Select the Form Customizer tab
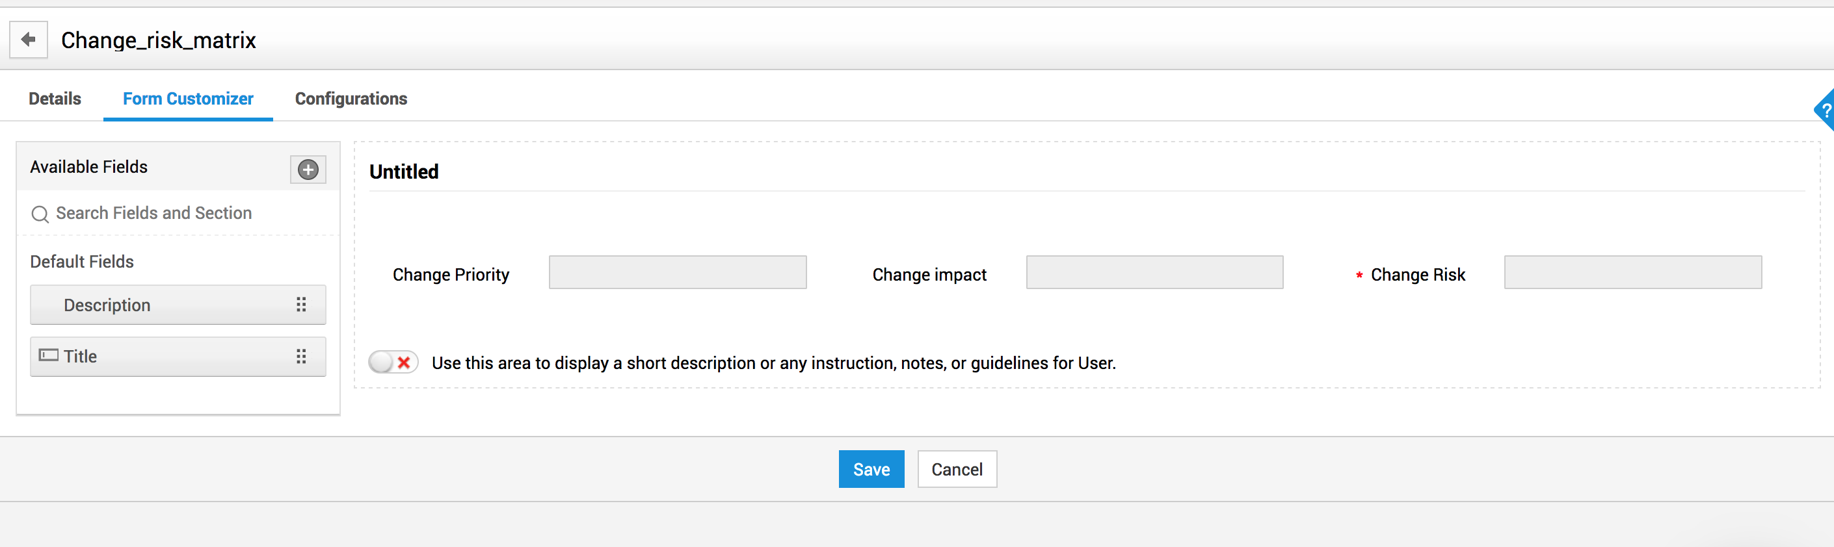This screenshot has height=547, width=1834. tap(188, 99)
